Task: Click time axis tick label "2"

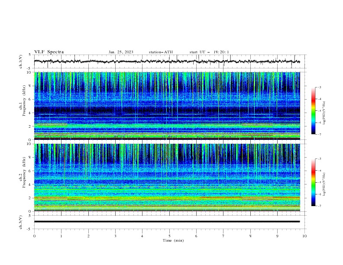Action: (x=88, y=236)
